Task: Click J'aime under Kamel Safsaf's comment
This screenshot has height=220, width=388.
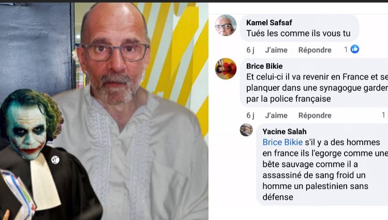Action: pyautogui.click(x=276, y=50)
